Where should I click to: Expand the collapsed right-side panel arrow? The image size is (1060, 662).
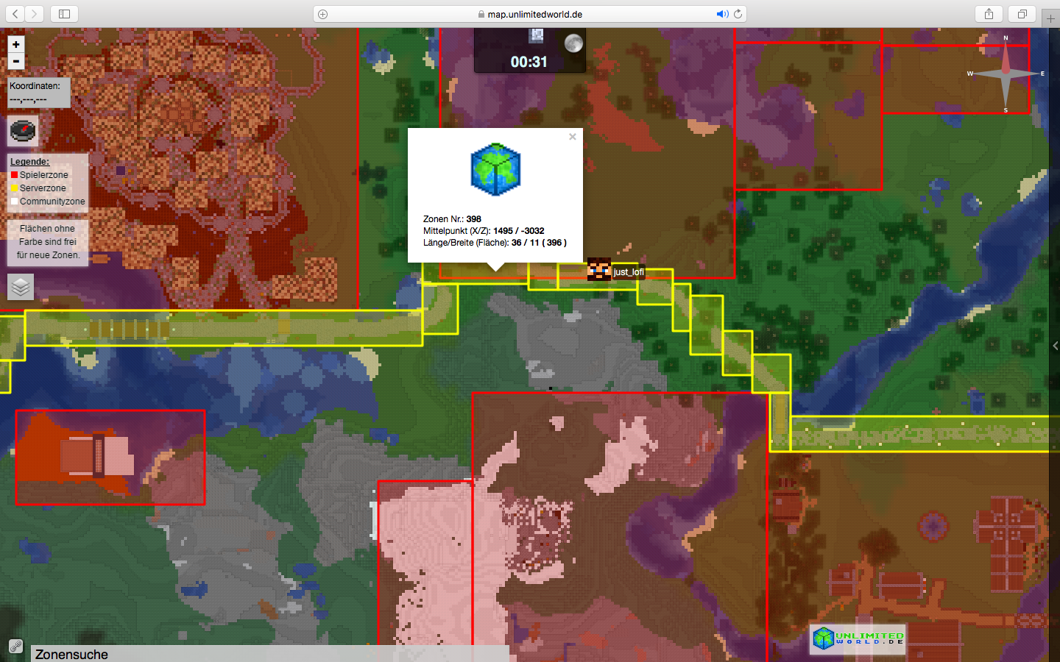coord(1055,346)
